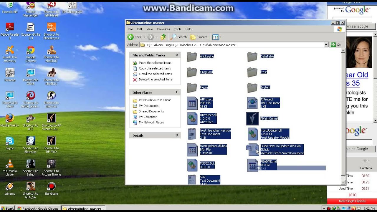
Task: Open the Forward history dropdown arrow
Action: pos(156,37)
